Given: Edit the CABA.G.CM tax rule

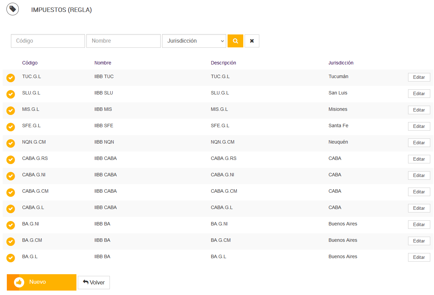Looking at the screenshot, I should click(x=419, y=192).
